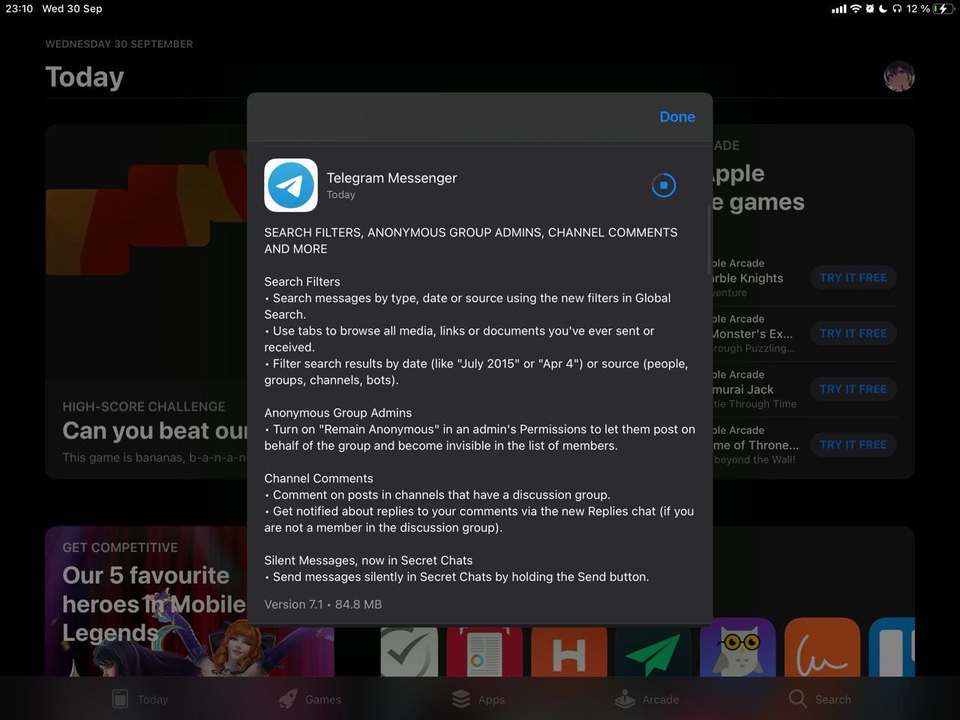This screenshot has height=720, width=960.
Task: Open the user account avatar
Action: [x=899, y=76]
